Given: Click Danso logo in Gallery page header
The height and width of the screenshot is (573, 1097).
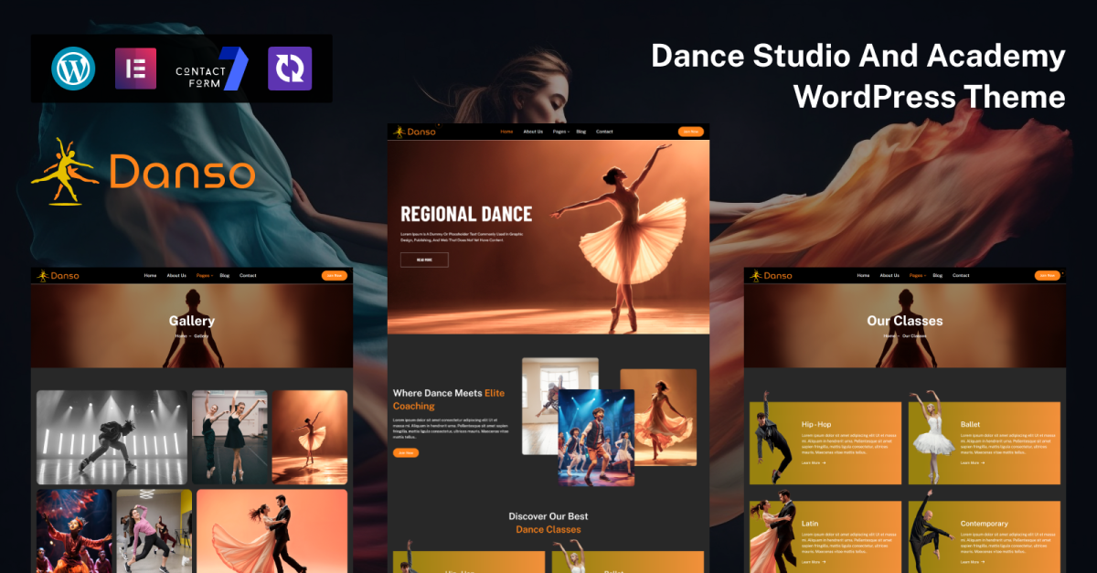Looking at the screenshot, I should click(59, 275).
